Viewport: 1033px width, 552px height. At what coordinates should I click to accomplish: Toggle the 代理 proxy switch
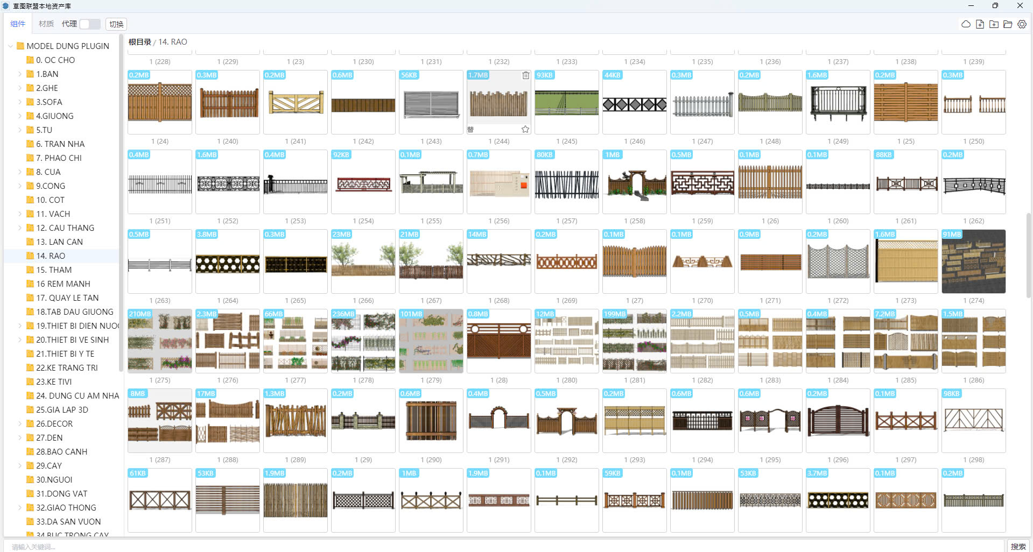(x=89, y=24)
